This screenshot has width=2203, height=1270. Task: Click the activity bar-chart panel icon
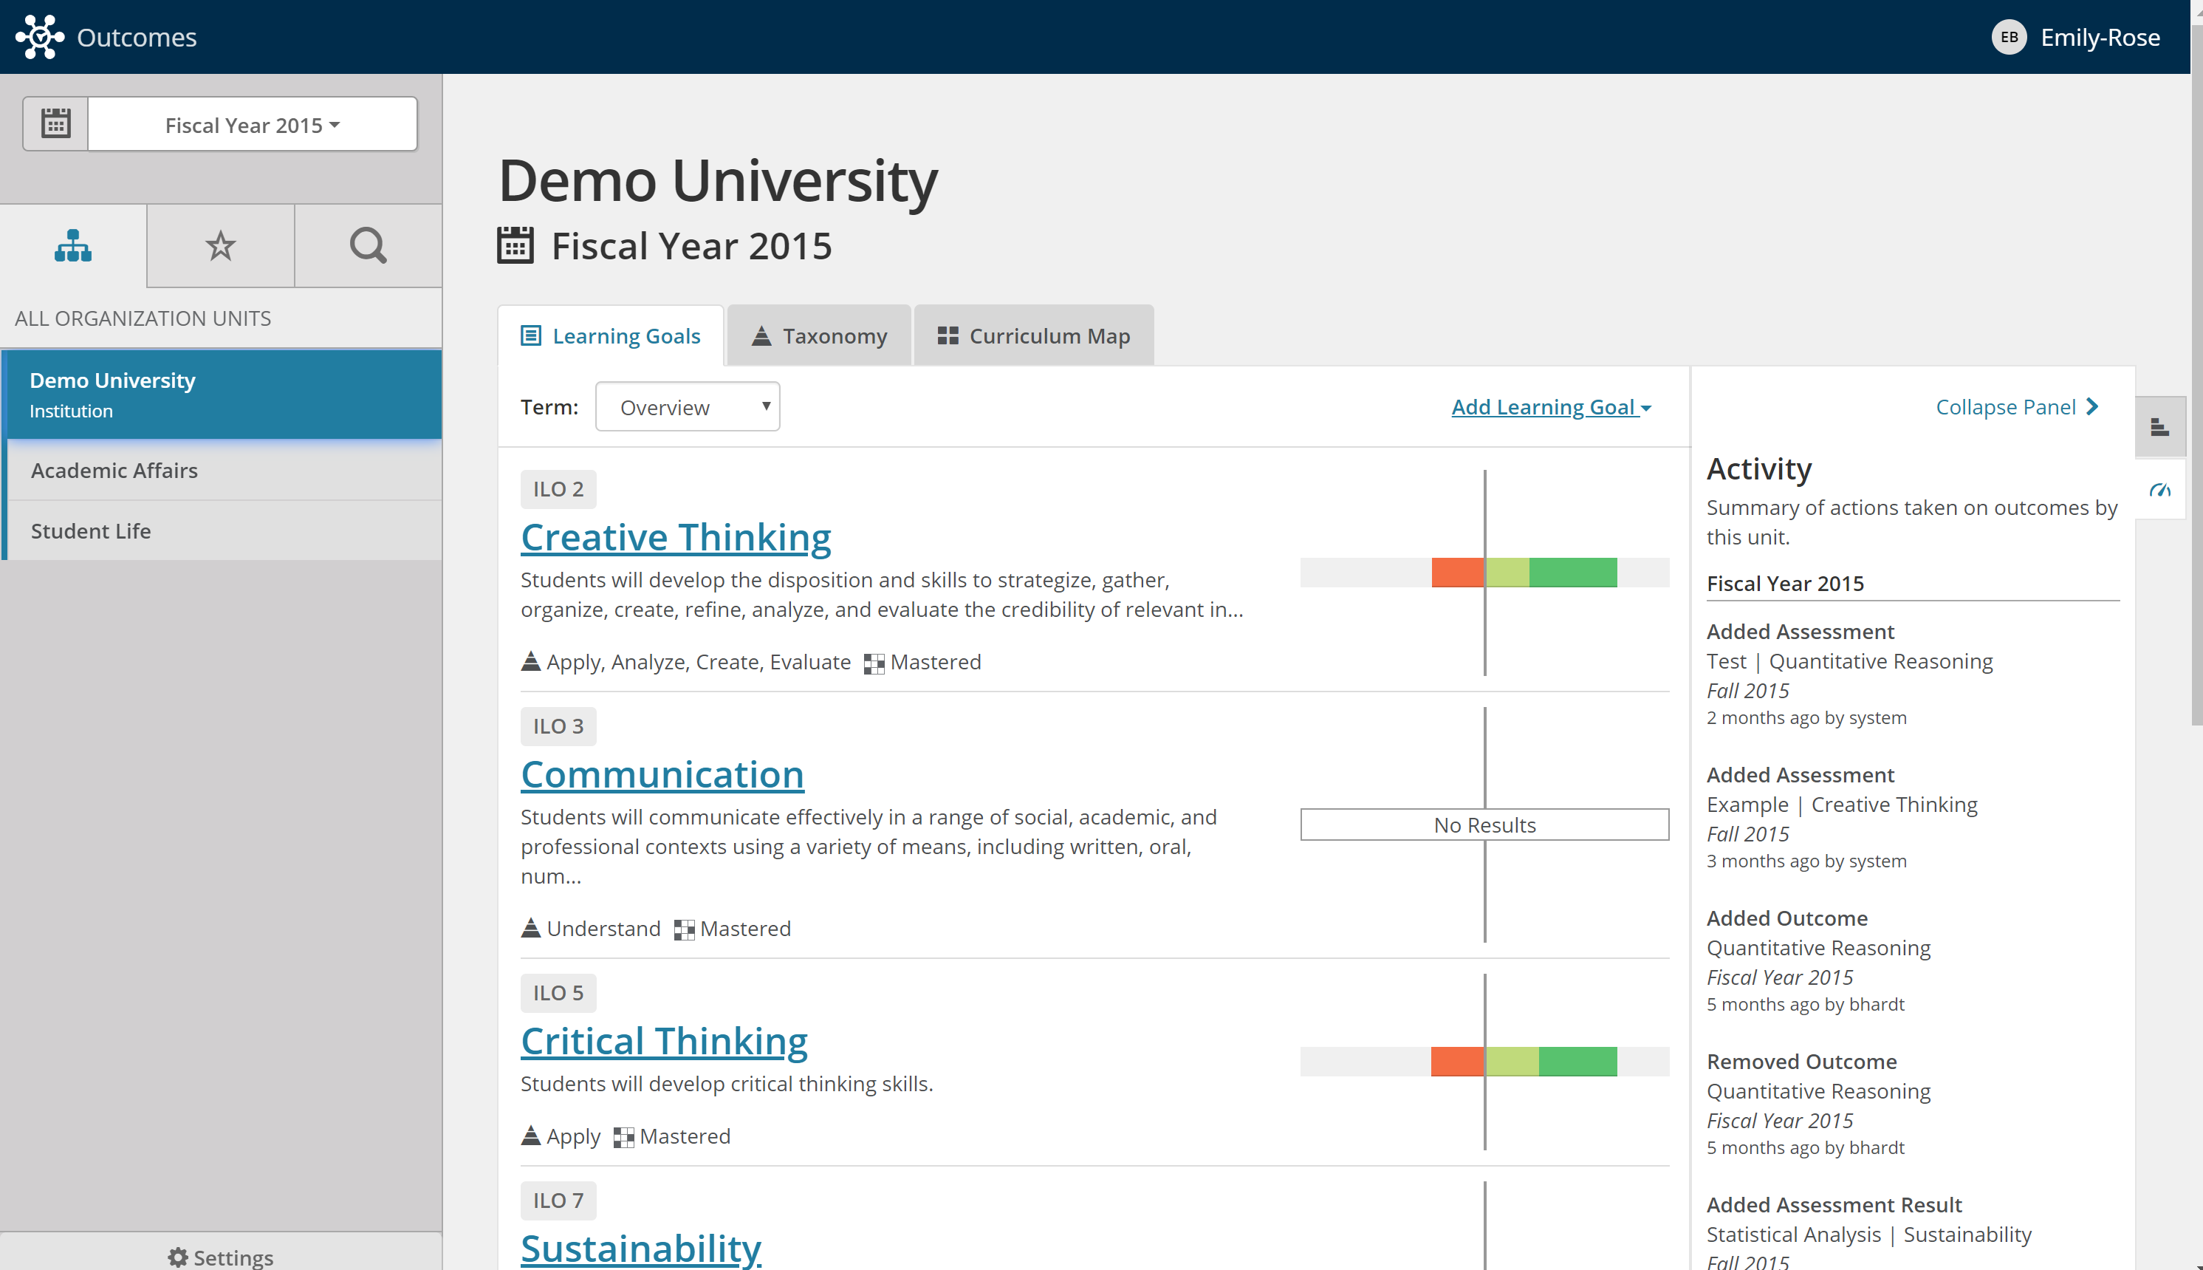coord(2159,428)
